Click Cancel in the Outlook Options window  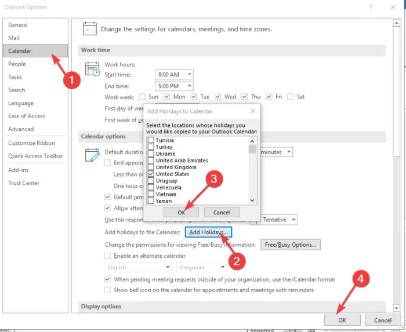383,320
